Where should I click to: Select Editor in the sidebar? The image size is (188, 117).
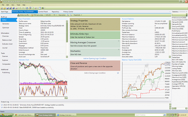pyautogui.click(x=9, y=20)
